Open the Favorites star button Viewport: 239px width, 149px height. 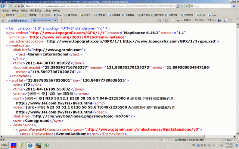9,15
